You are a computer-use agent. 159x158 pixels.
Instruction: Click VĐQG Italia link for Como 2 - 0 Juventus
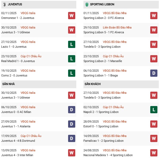click(x=28, y=71)
